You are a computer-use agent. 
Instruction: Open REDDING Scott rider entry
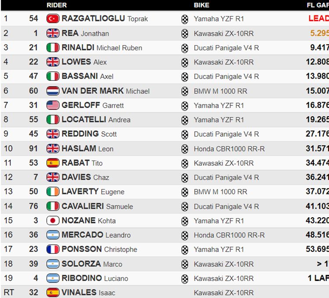pyautogui.click(x=89, y=134)
